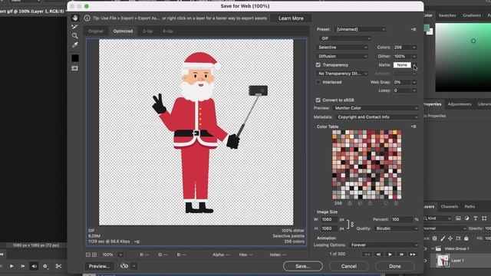This screenshot has height=276, width=491.
Task: Click the tip info icon
Action: point(87,18)
